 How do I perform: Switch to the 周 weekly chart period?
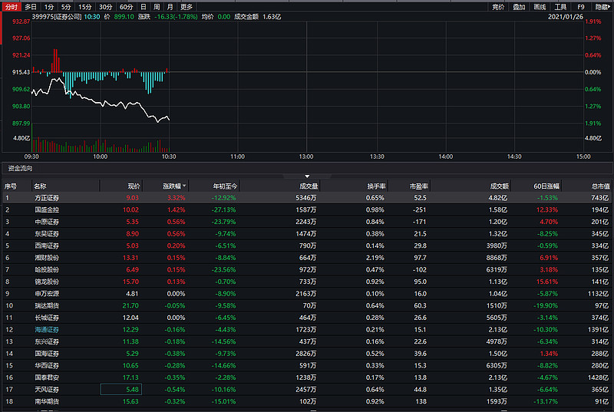pyautogui.click(x=157, y=6)
